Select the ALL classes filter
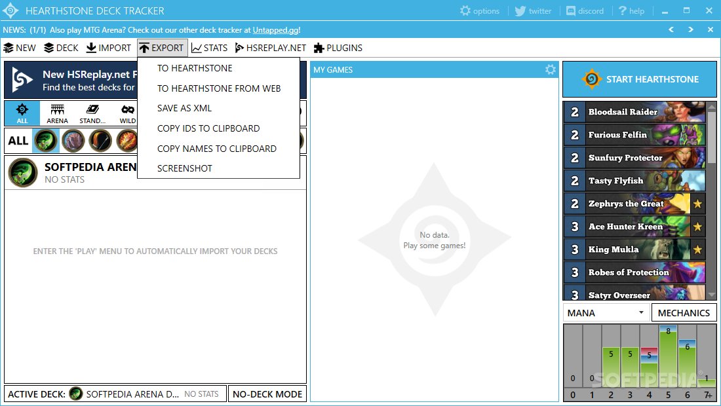The image size is (721, 406). tap(18, 141)
